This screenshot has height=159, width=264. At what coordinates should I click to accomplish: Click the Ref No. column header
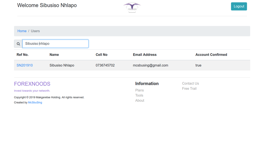(x=23, y=55)
